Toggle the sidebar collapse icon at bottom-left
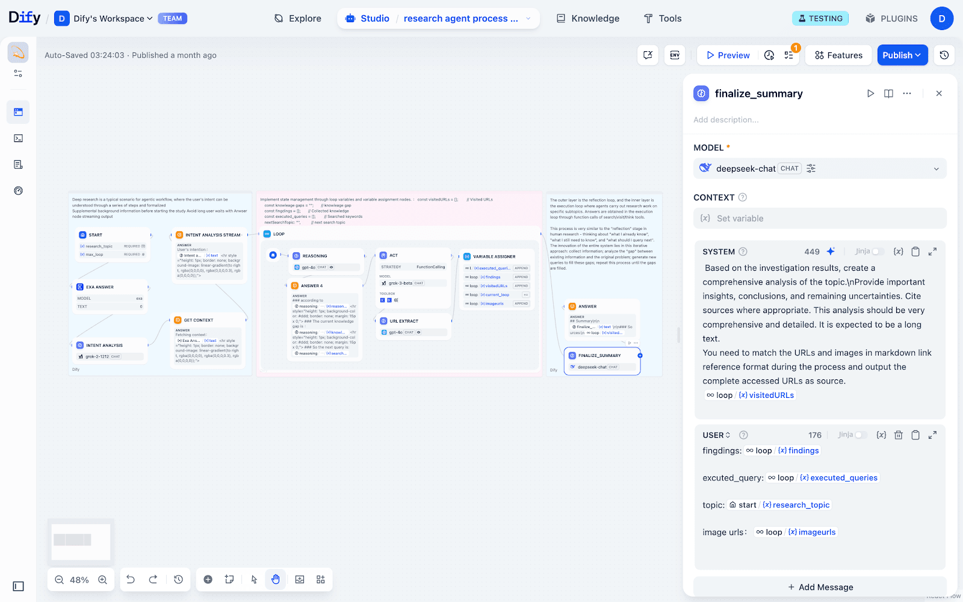963x602 pixels. (x=18, y=586)
